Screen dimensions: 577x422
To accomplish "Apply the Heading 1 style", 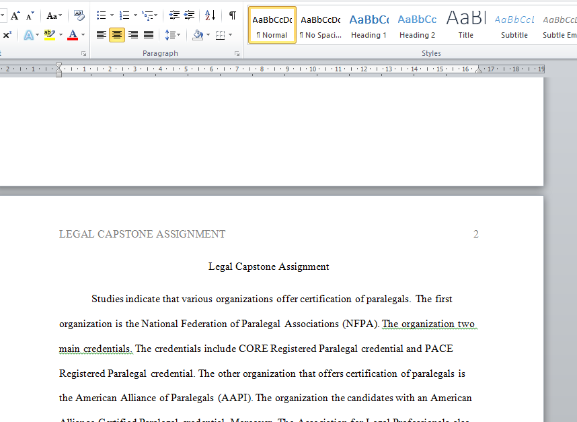I will coord(369,25).
